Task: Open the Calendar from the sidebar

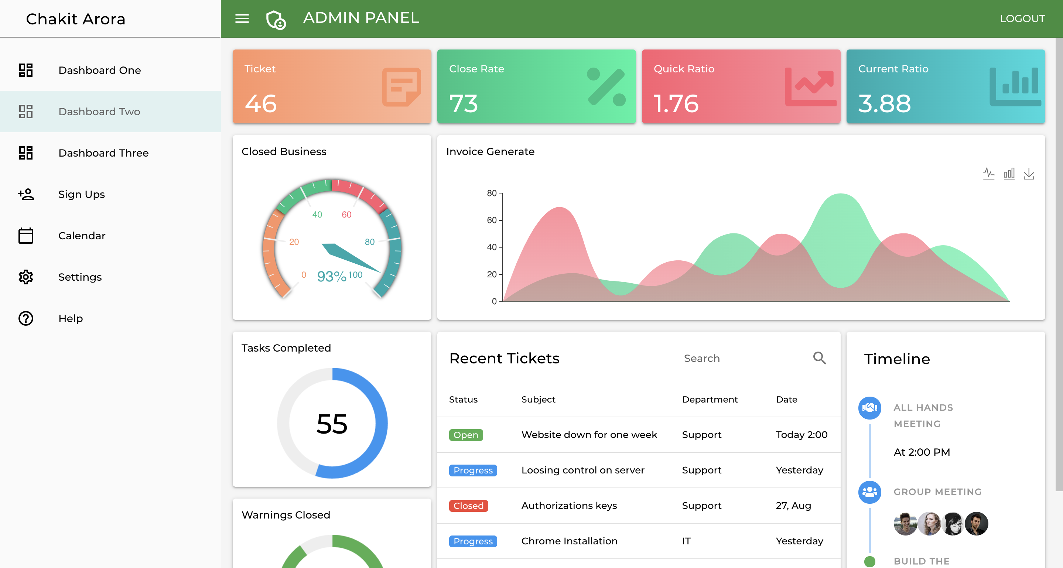Action: pyautogui.click(x=82, y=236)
